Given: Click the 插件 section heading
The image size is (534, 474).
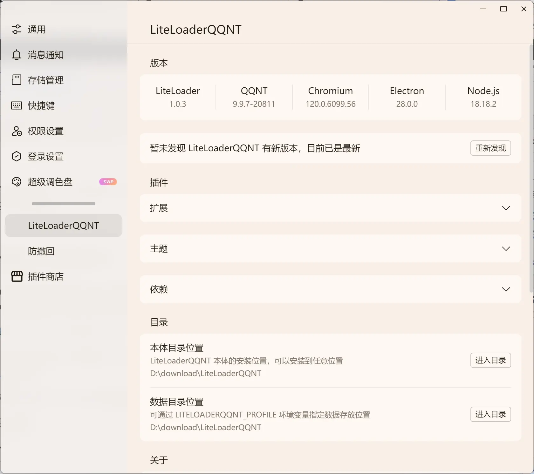Looking at the screenshot, I should pos(159,182).
